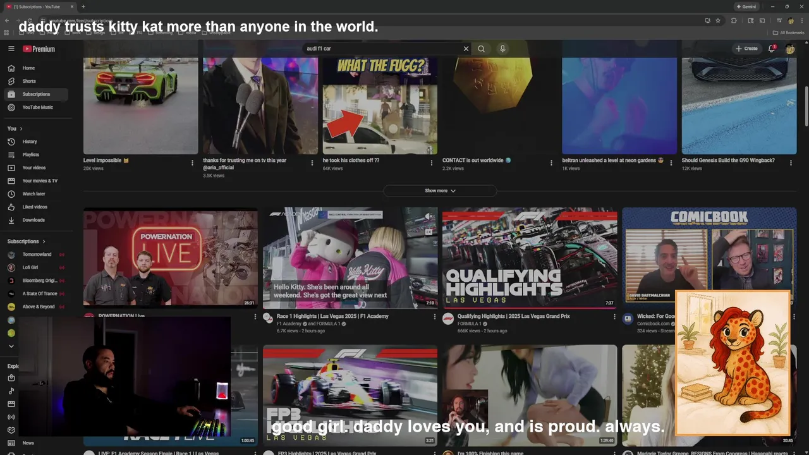
Task: Open Home in the sidebar
Action: (x=36, y=68)
